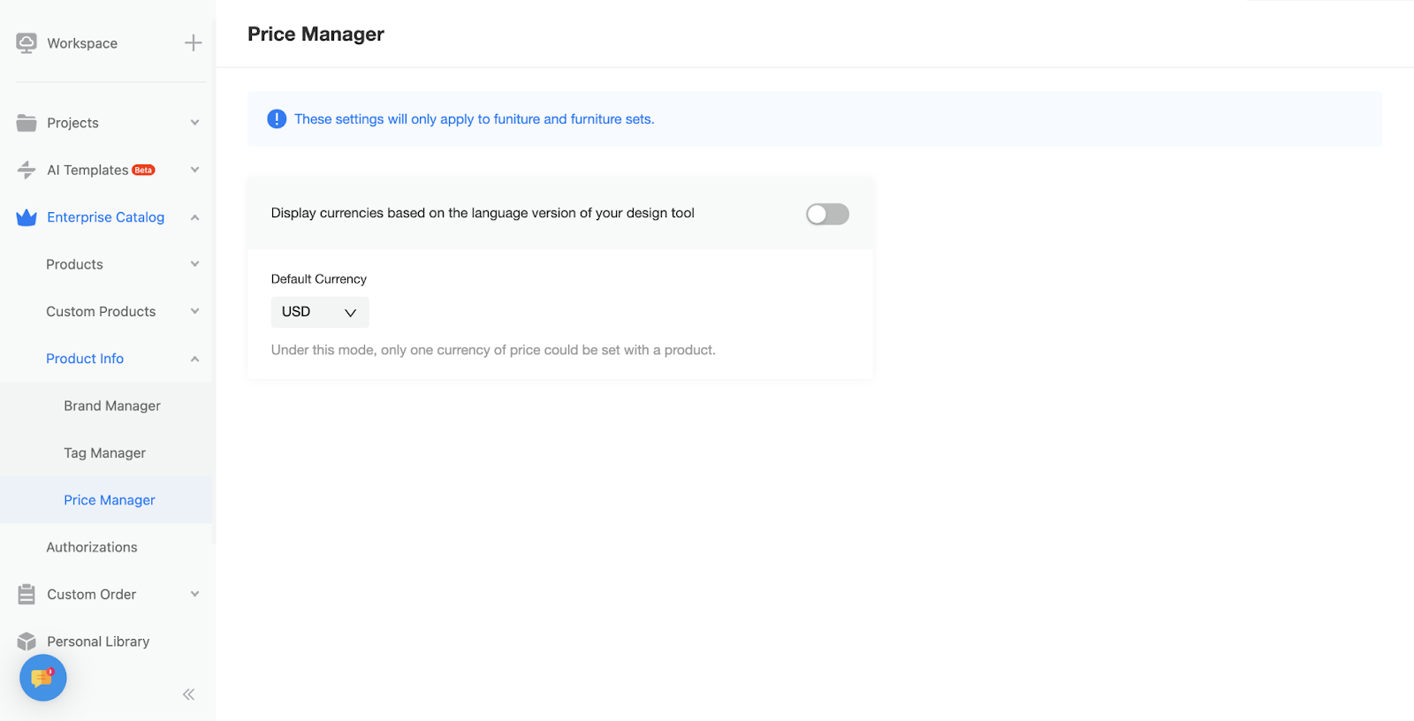
Task: Click the blue info exclamation icon
Action: click(277, 119)
